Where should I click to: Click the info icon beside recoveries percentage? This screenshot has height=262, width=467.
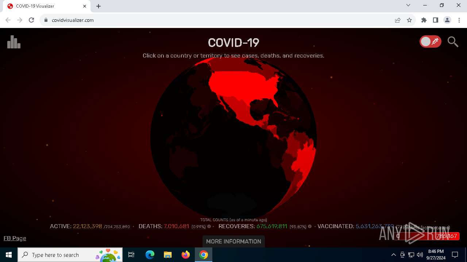310,226
